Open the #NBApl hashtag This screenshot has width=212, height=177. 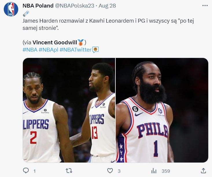click(48, 50)
